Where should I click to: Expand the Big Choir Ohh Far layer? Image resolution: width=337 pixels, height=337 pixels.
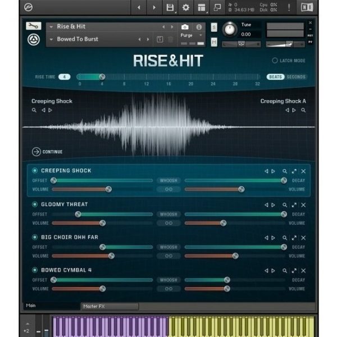(294, 238)
